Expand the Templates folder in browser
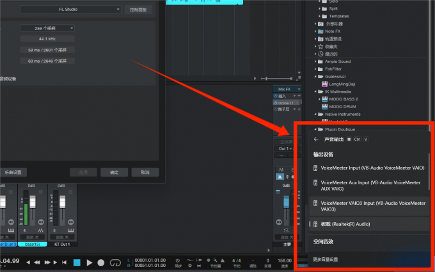435x272 pixels. pos(319,17)
